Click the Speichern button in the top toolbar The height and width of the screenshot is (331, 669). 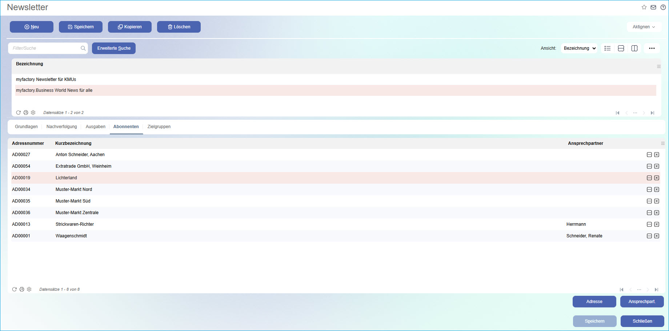point(81,27)
